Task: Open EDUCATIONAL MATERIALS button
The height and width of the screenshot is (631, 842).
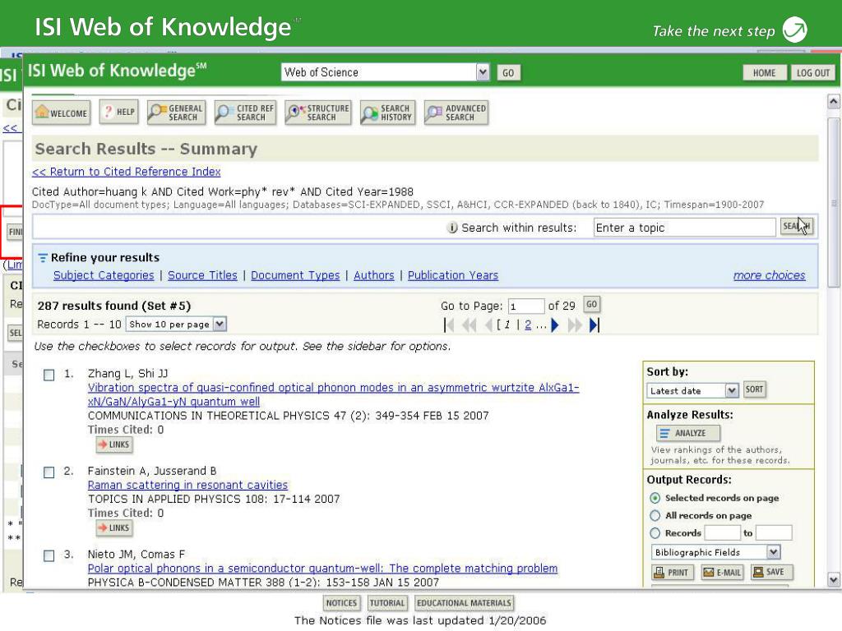Action: pos(464,603)
